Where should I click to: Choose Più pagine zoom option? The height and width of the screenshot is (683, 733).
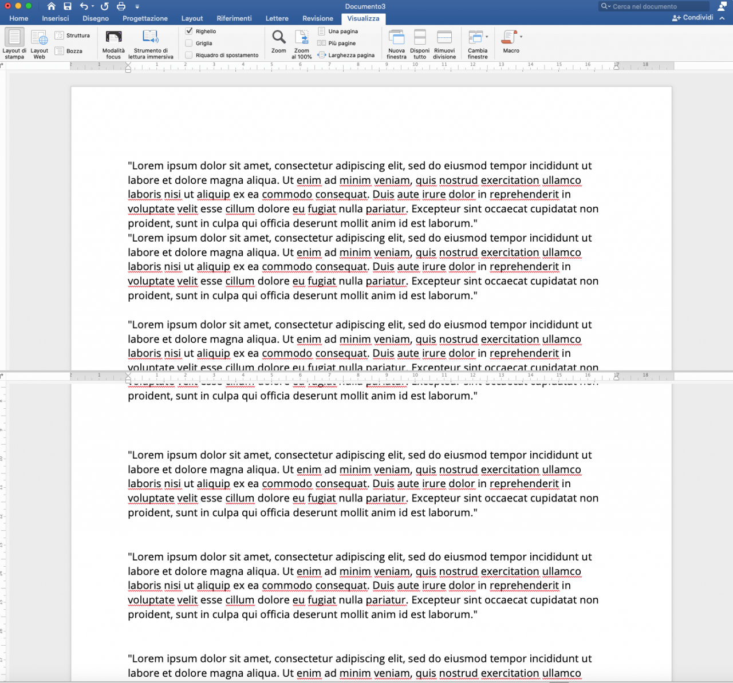point(337,43)
